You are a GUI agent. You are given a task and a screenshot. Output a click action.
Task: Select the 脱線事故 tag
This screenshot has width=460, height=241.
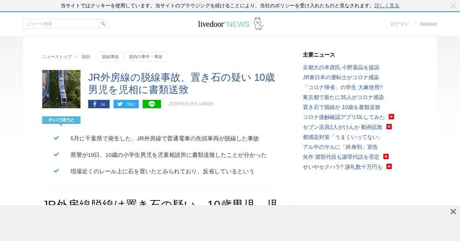(110, 57)
